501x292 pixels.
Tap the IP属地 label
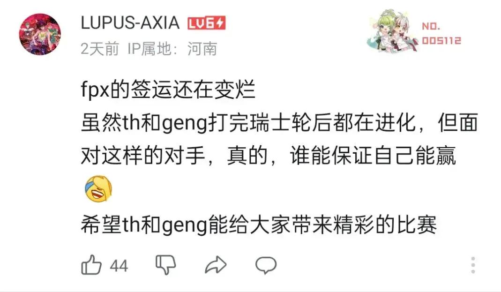[150, 49]
